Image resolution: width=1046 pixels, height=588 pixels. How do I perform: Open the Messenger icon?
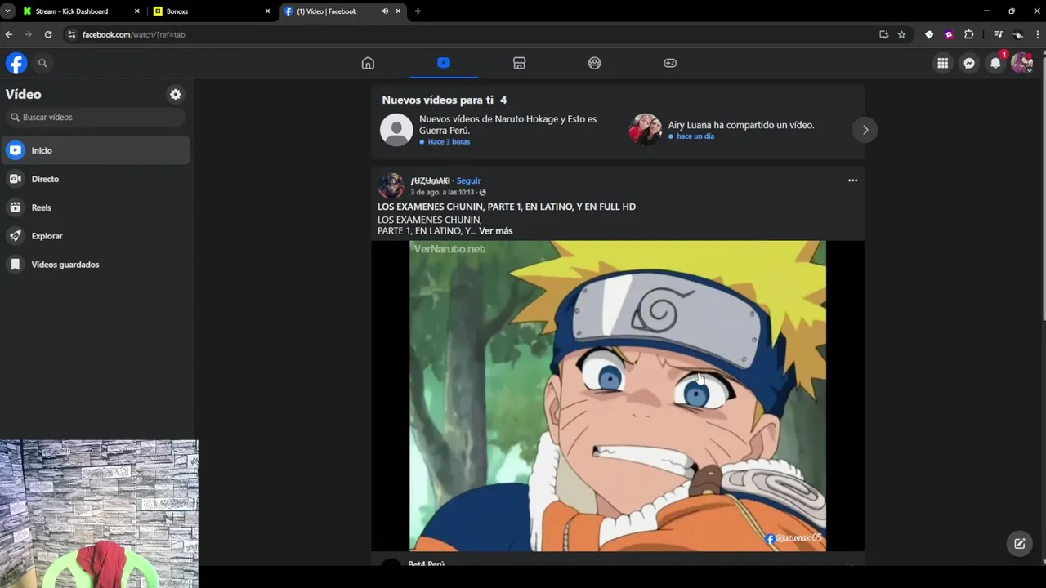pos(969,63)
